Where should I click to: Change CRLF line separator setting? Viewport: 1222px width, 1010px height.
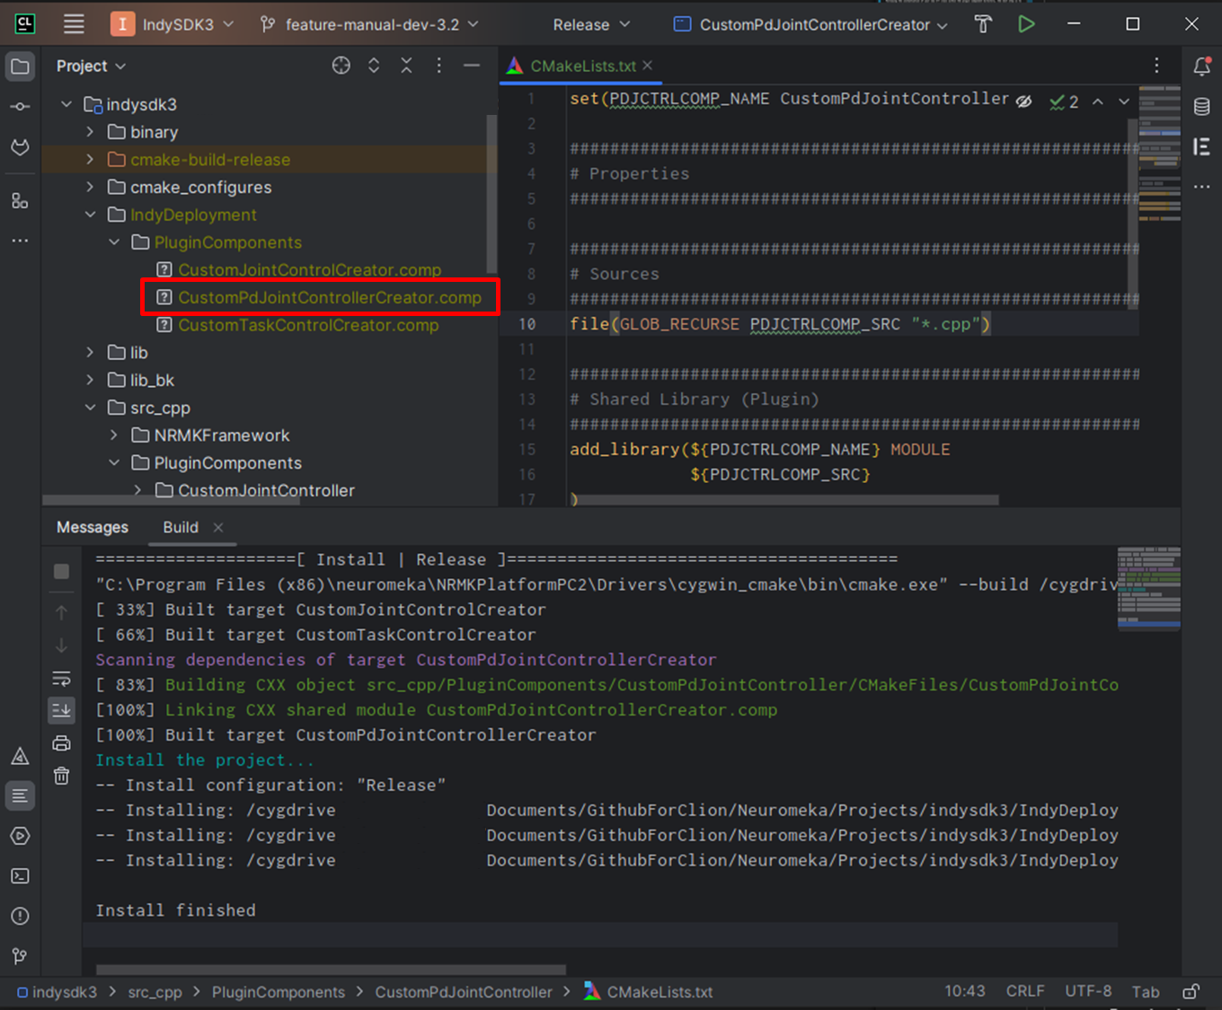[1025, 991]
